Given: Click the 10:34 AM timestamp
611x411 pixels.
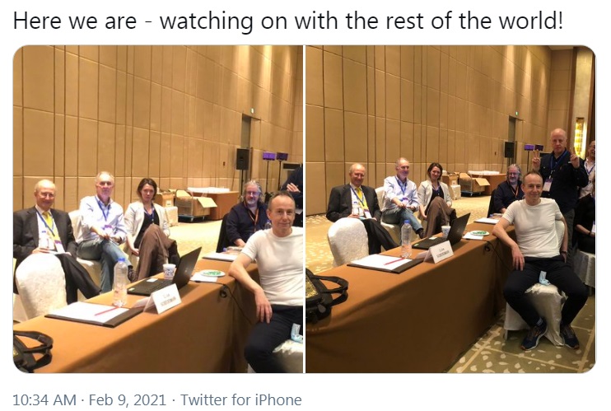Looking at the screenshot, I should click(44, 400).
